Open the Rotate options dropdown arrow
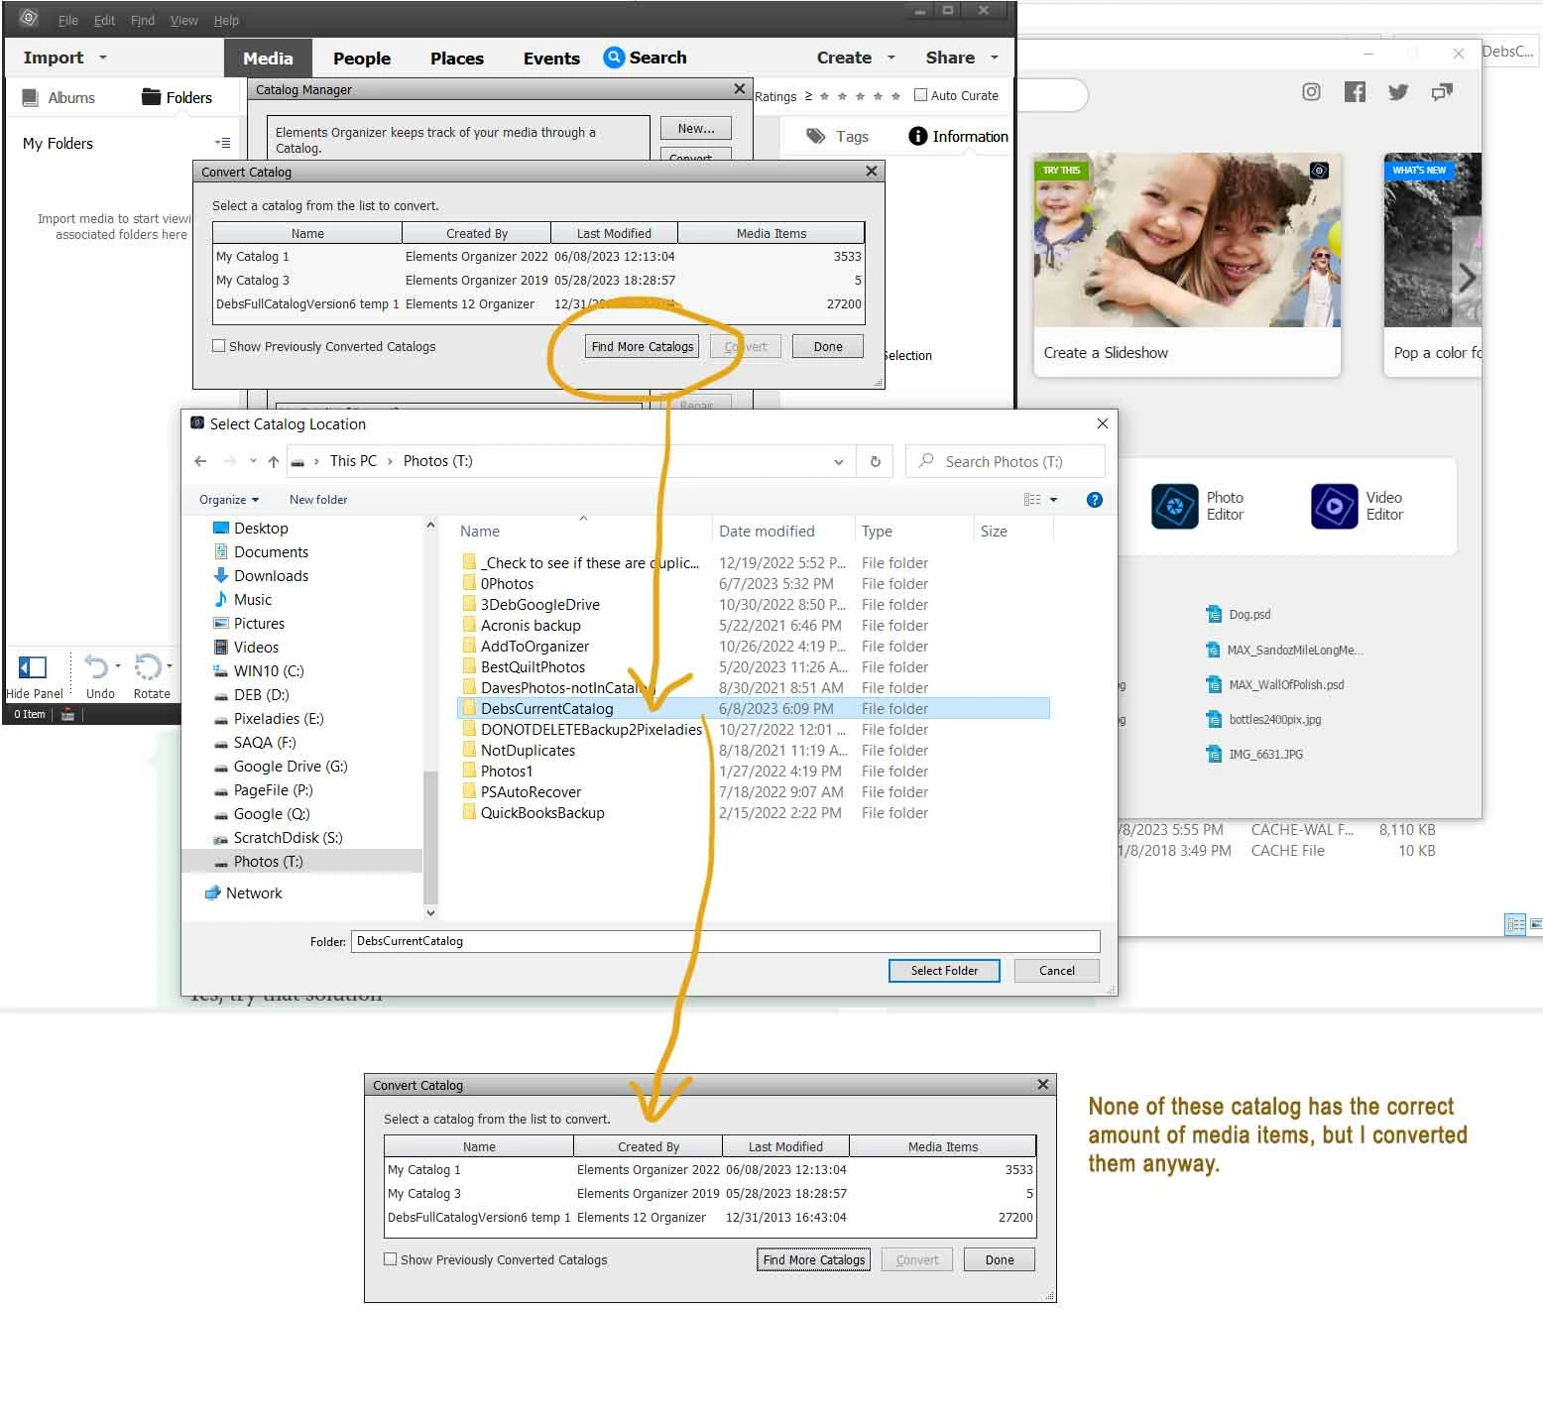This screenshot has height=1428, width=1543. tap(170, 666)
